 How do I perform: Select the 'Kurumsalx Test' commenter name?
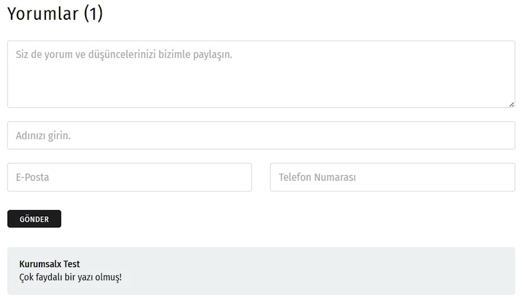click(50, 264)
